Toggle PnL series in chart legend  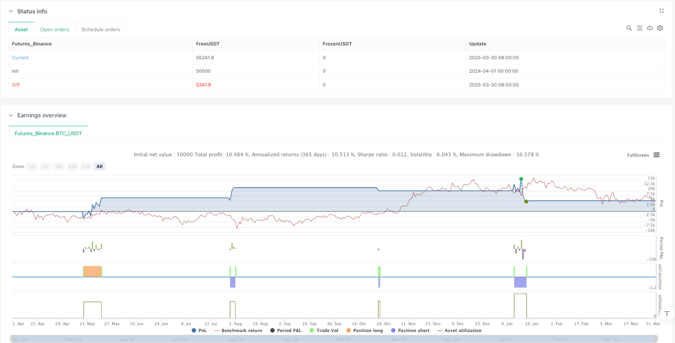[x=199, y=331]
